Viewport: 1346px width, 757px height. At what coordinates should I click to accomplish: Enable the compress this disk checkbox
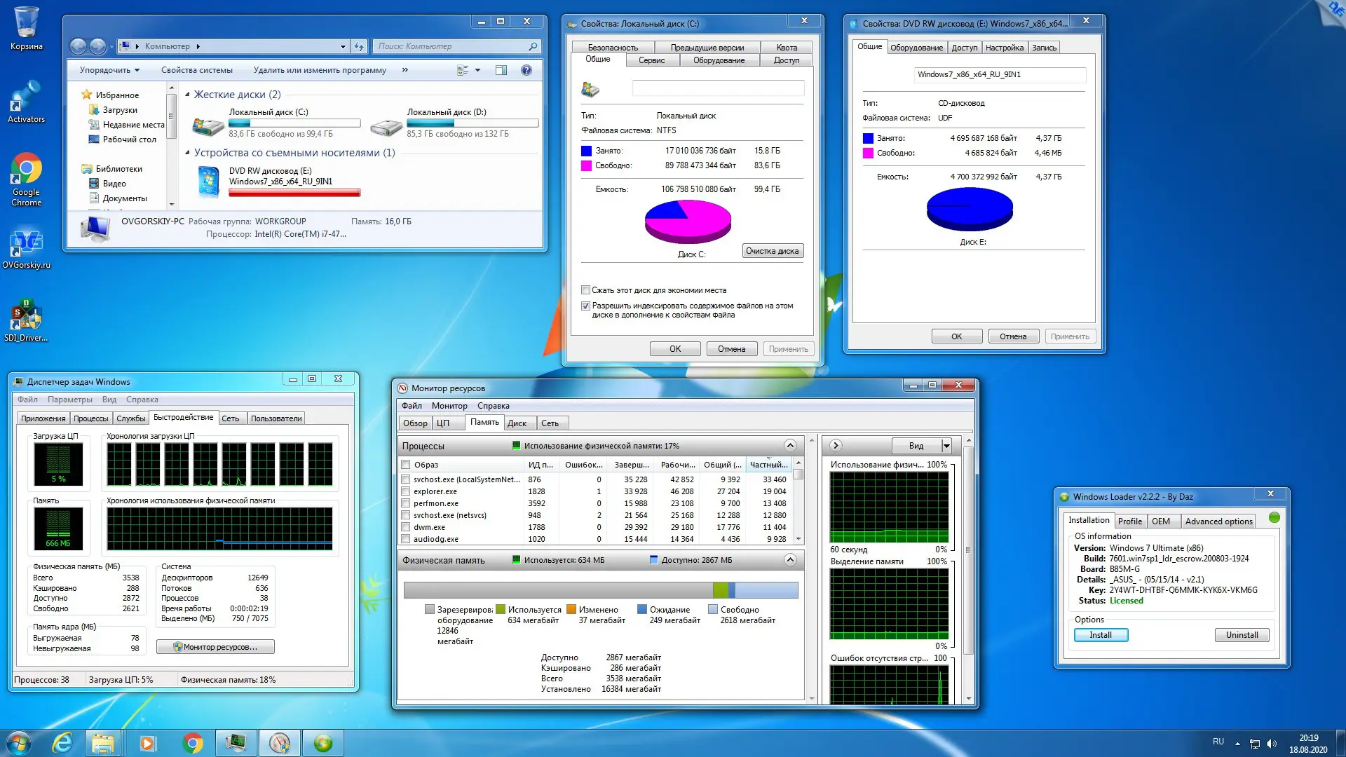tap(585, 290)
